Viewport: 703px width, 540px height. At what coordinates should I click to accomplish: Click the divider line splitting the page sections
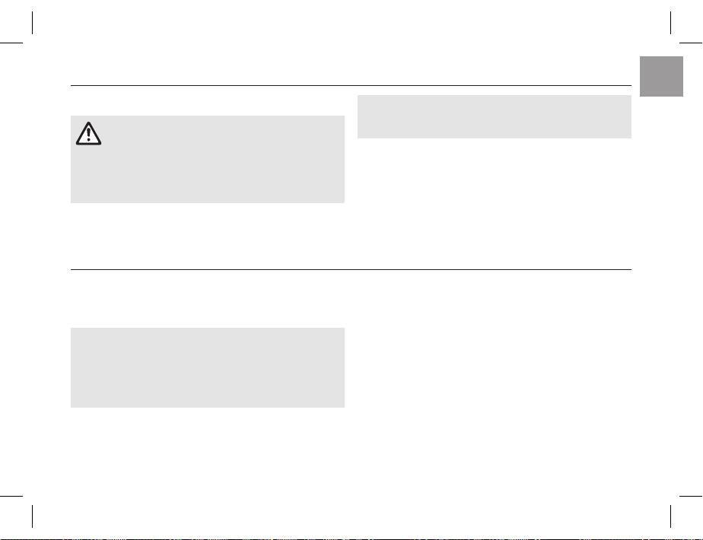351,268
